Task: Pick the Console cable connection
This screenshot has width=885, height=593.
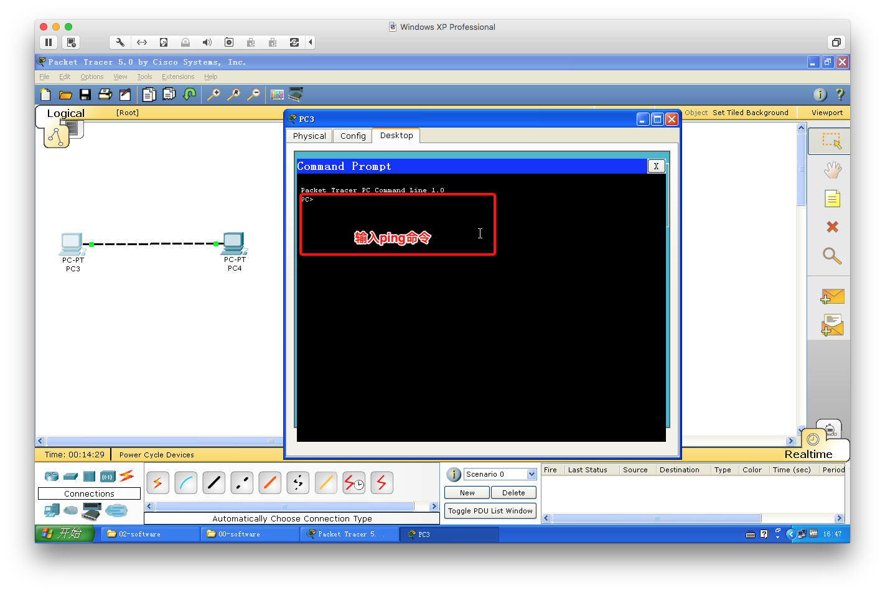Action: (185, 483)
